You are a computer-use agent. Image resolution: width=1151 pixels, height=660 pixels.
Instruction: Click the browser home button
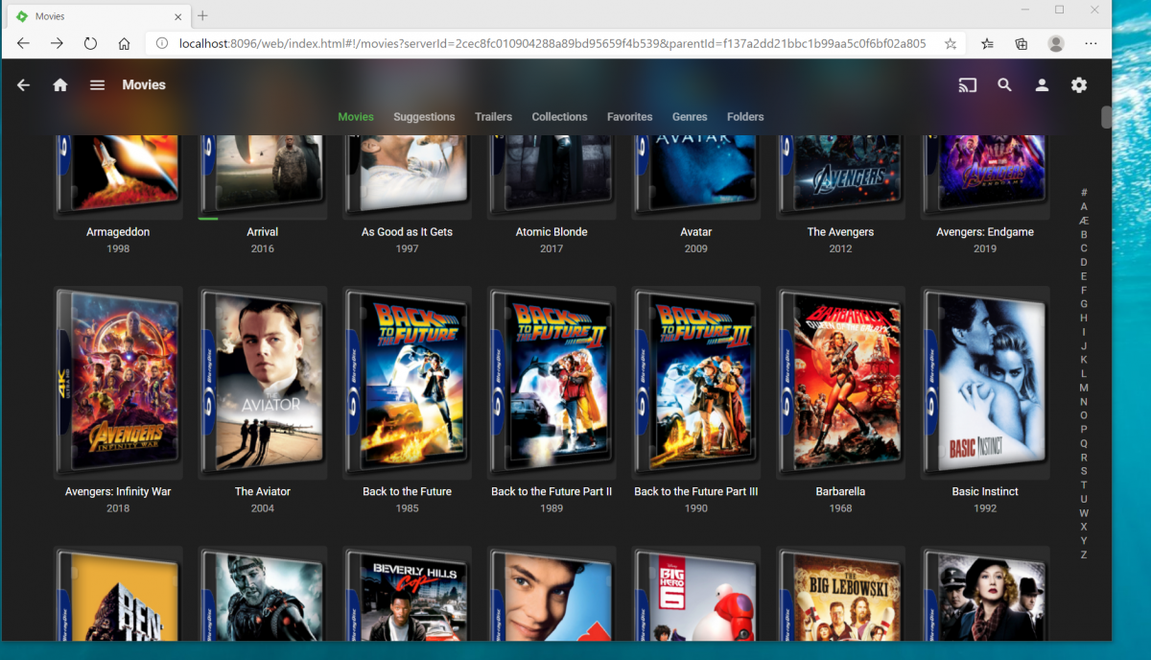124,43
